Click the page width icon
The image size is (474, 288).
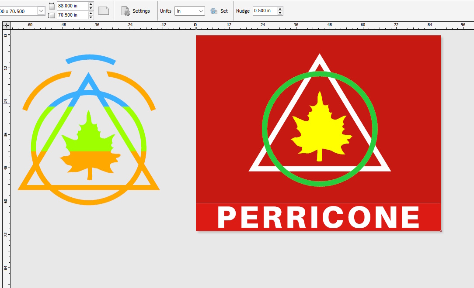52,6
